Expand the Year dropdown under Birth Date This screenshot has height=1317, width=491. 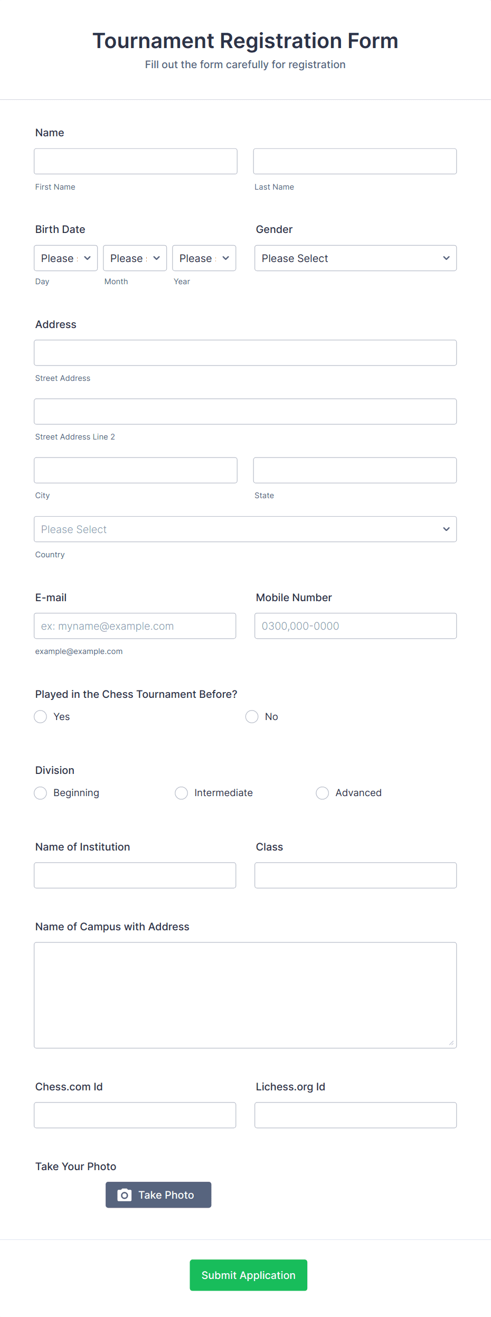coord(203,258)
